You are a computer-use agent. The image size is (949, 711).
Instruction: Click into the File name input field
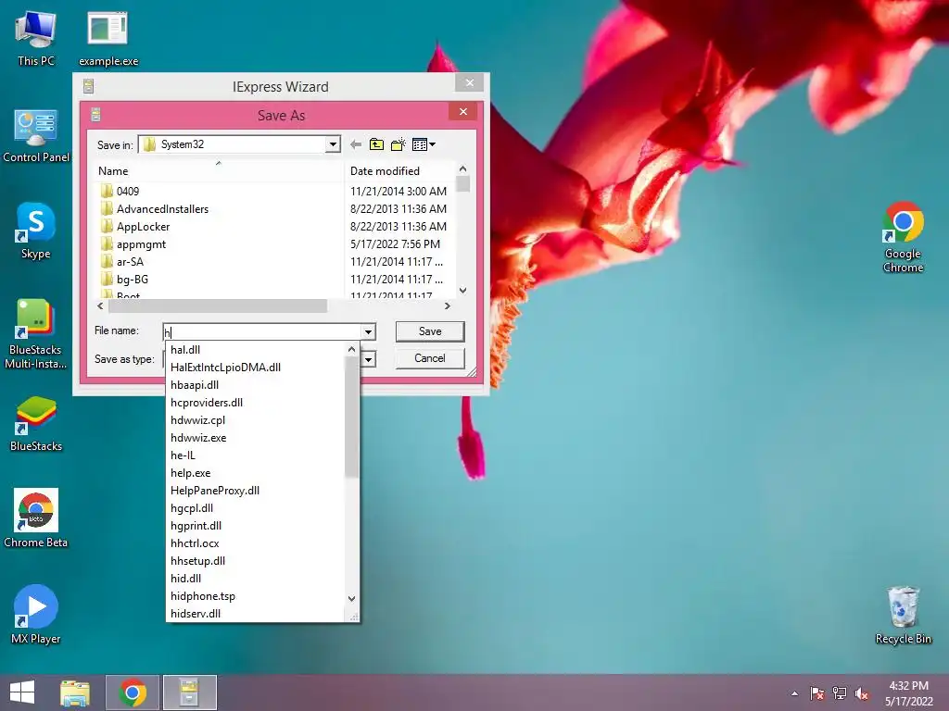(x=262, y=332)
